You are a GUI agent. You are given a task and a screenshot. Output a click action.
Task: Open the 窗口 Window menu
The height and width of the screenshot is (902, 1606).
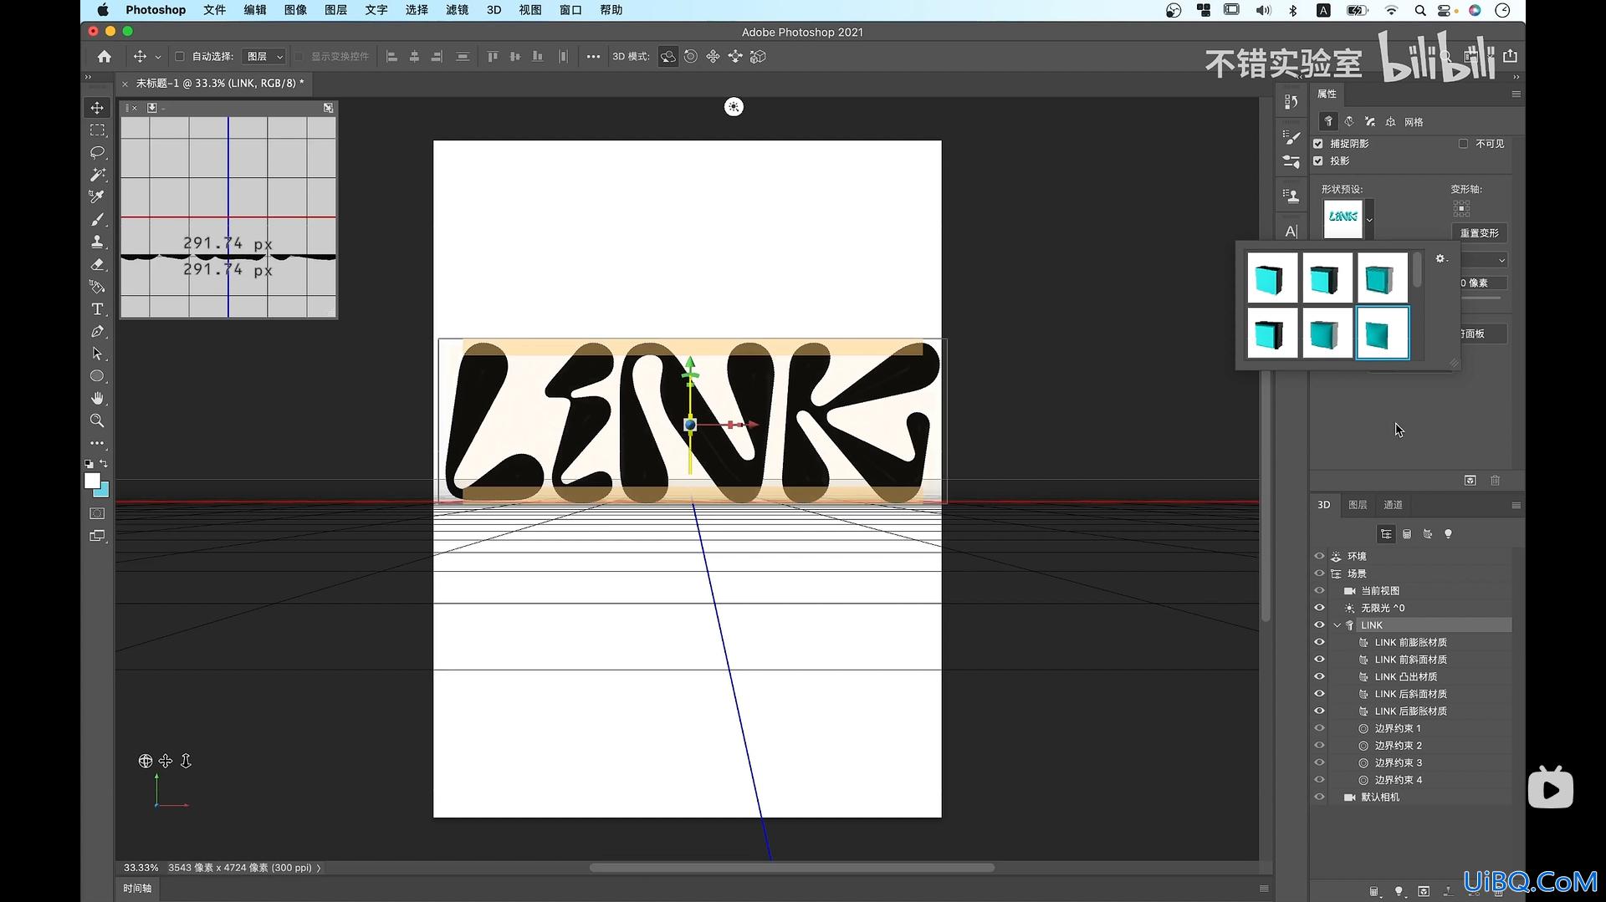click(570, 10)
